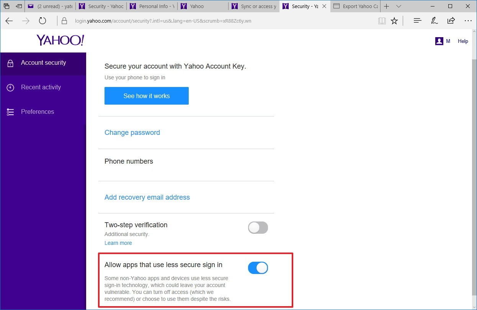Open Edge settings via the ellipsis icon
Screen dimensions: 477x310
pyautogui.click(x=468, y=21)
